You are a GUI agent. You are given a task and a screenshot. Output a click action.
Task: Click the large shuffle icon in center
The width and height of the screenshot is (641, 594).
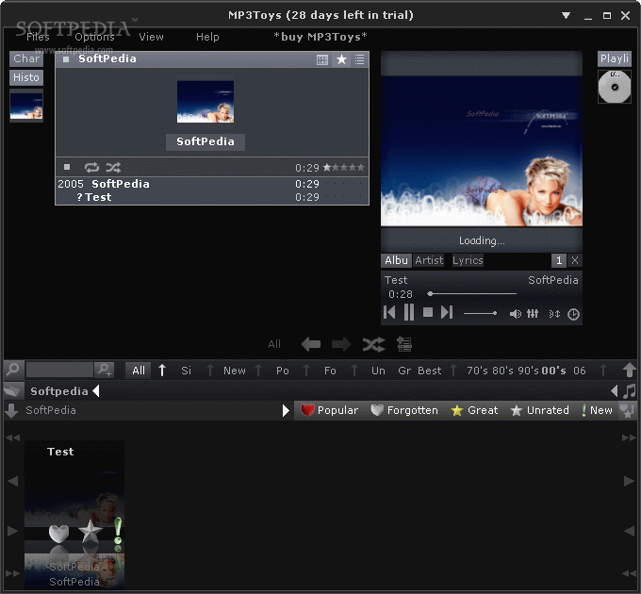(x=373, y=344)
